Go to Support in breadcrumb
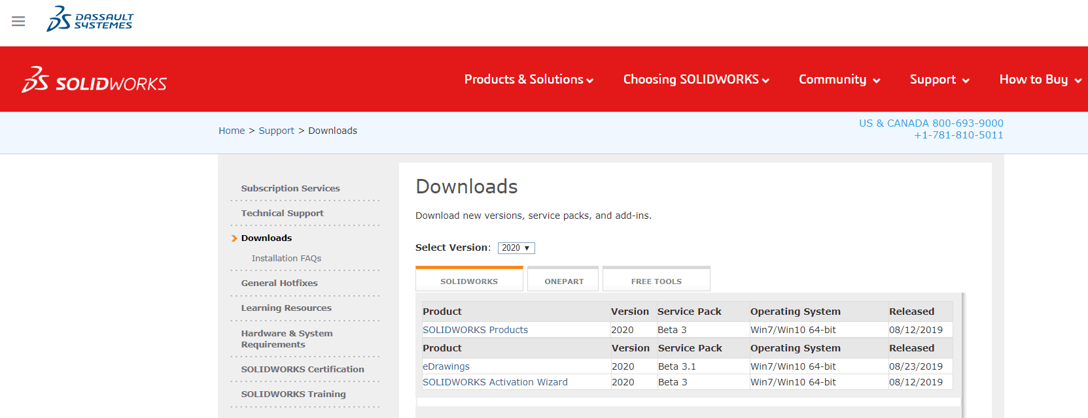 pyautogui.click(x=276, y=131)
